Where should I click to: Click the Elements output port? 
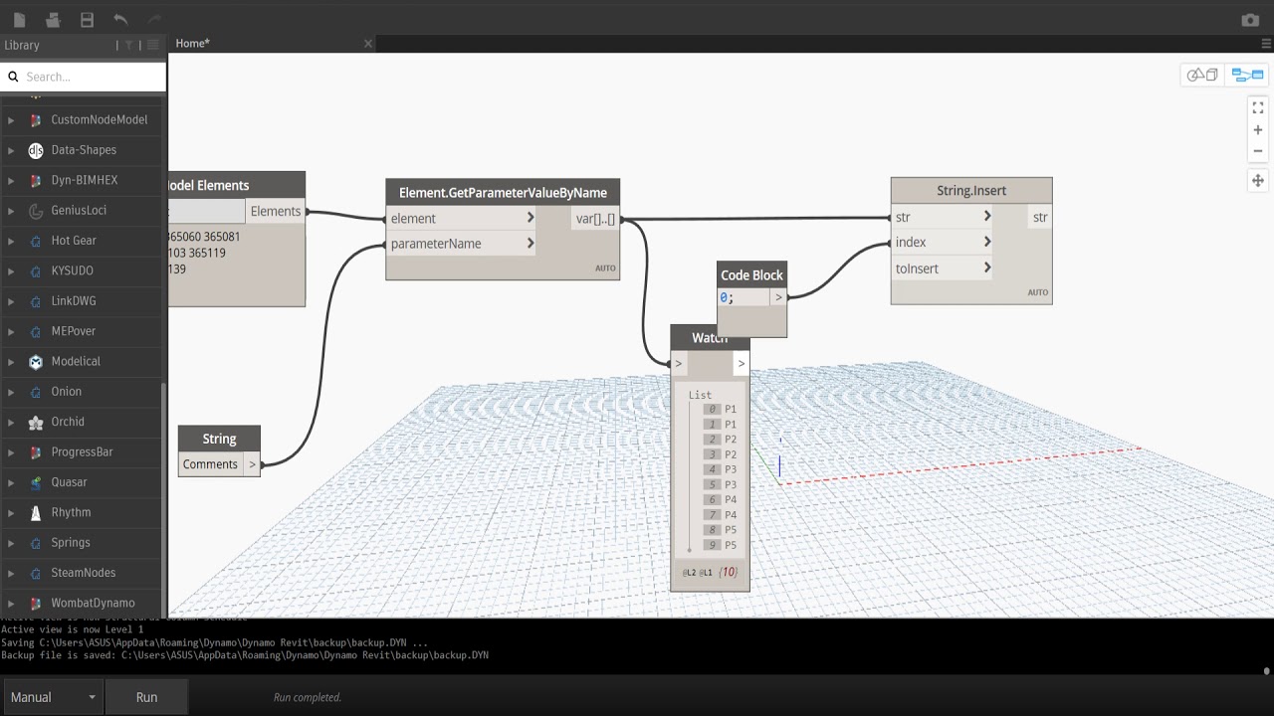click(x=276, y=211)
